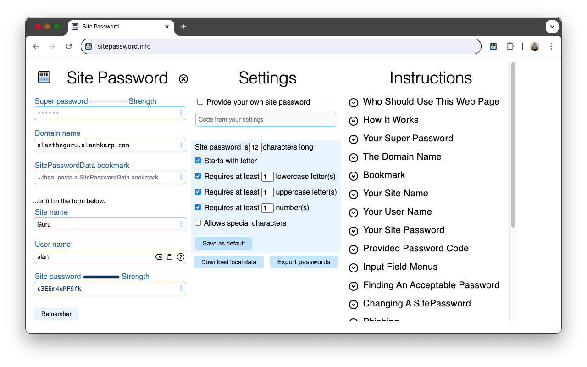
Task: Click the Save as default button
Action: coord(223,243)
